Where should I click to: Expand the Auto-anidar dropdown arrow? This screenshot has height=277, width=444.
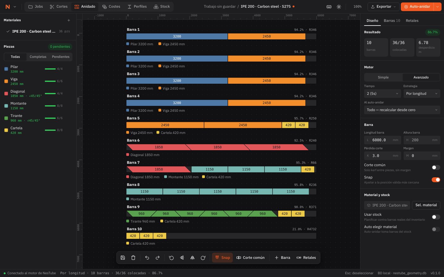click(x=438, y=6)
